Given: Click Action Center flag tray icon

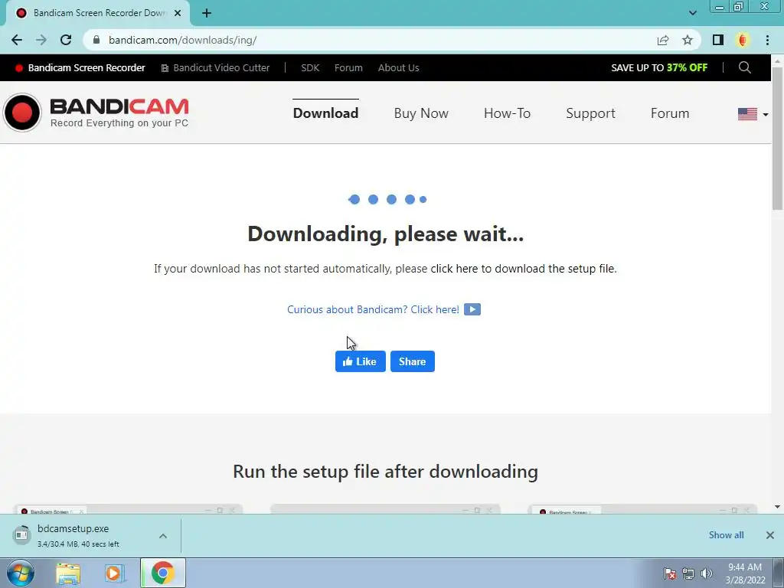Looking at the screenshot, I should click(x=670, y=573).
